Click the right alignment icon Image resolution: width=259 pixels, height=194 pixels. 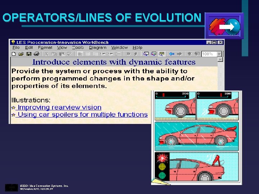(x=95, y=54)
